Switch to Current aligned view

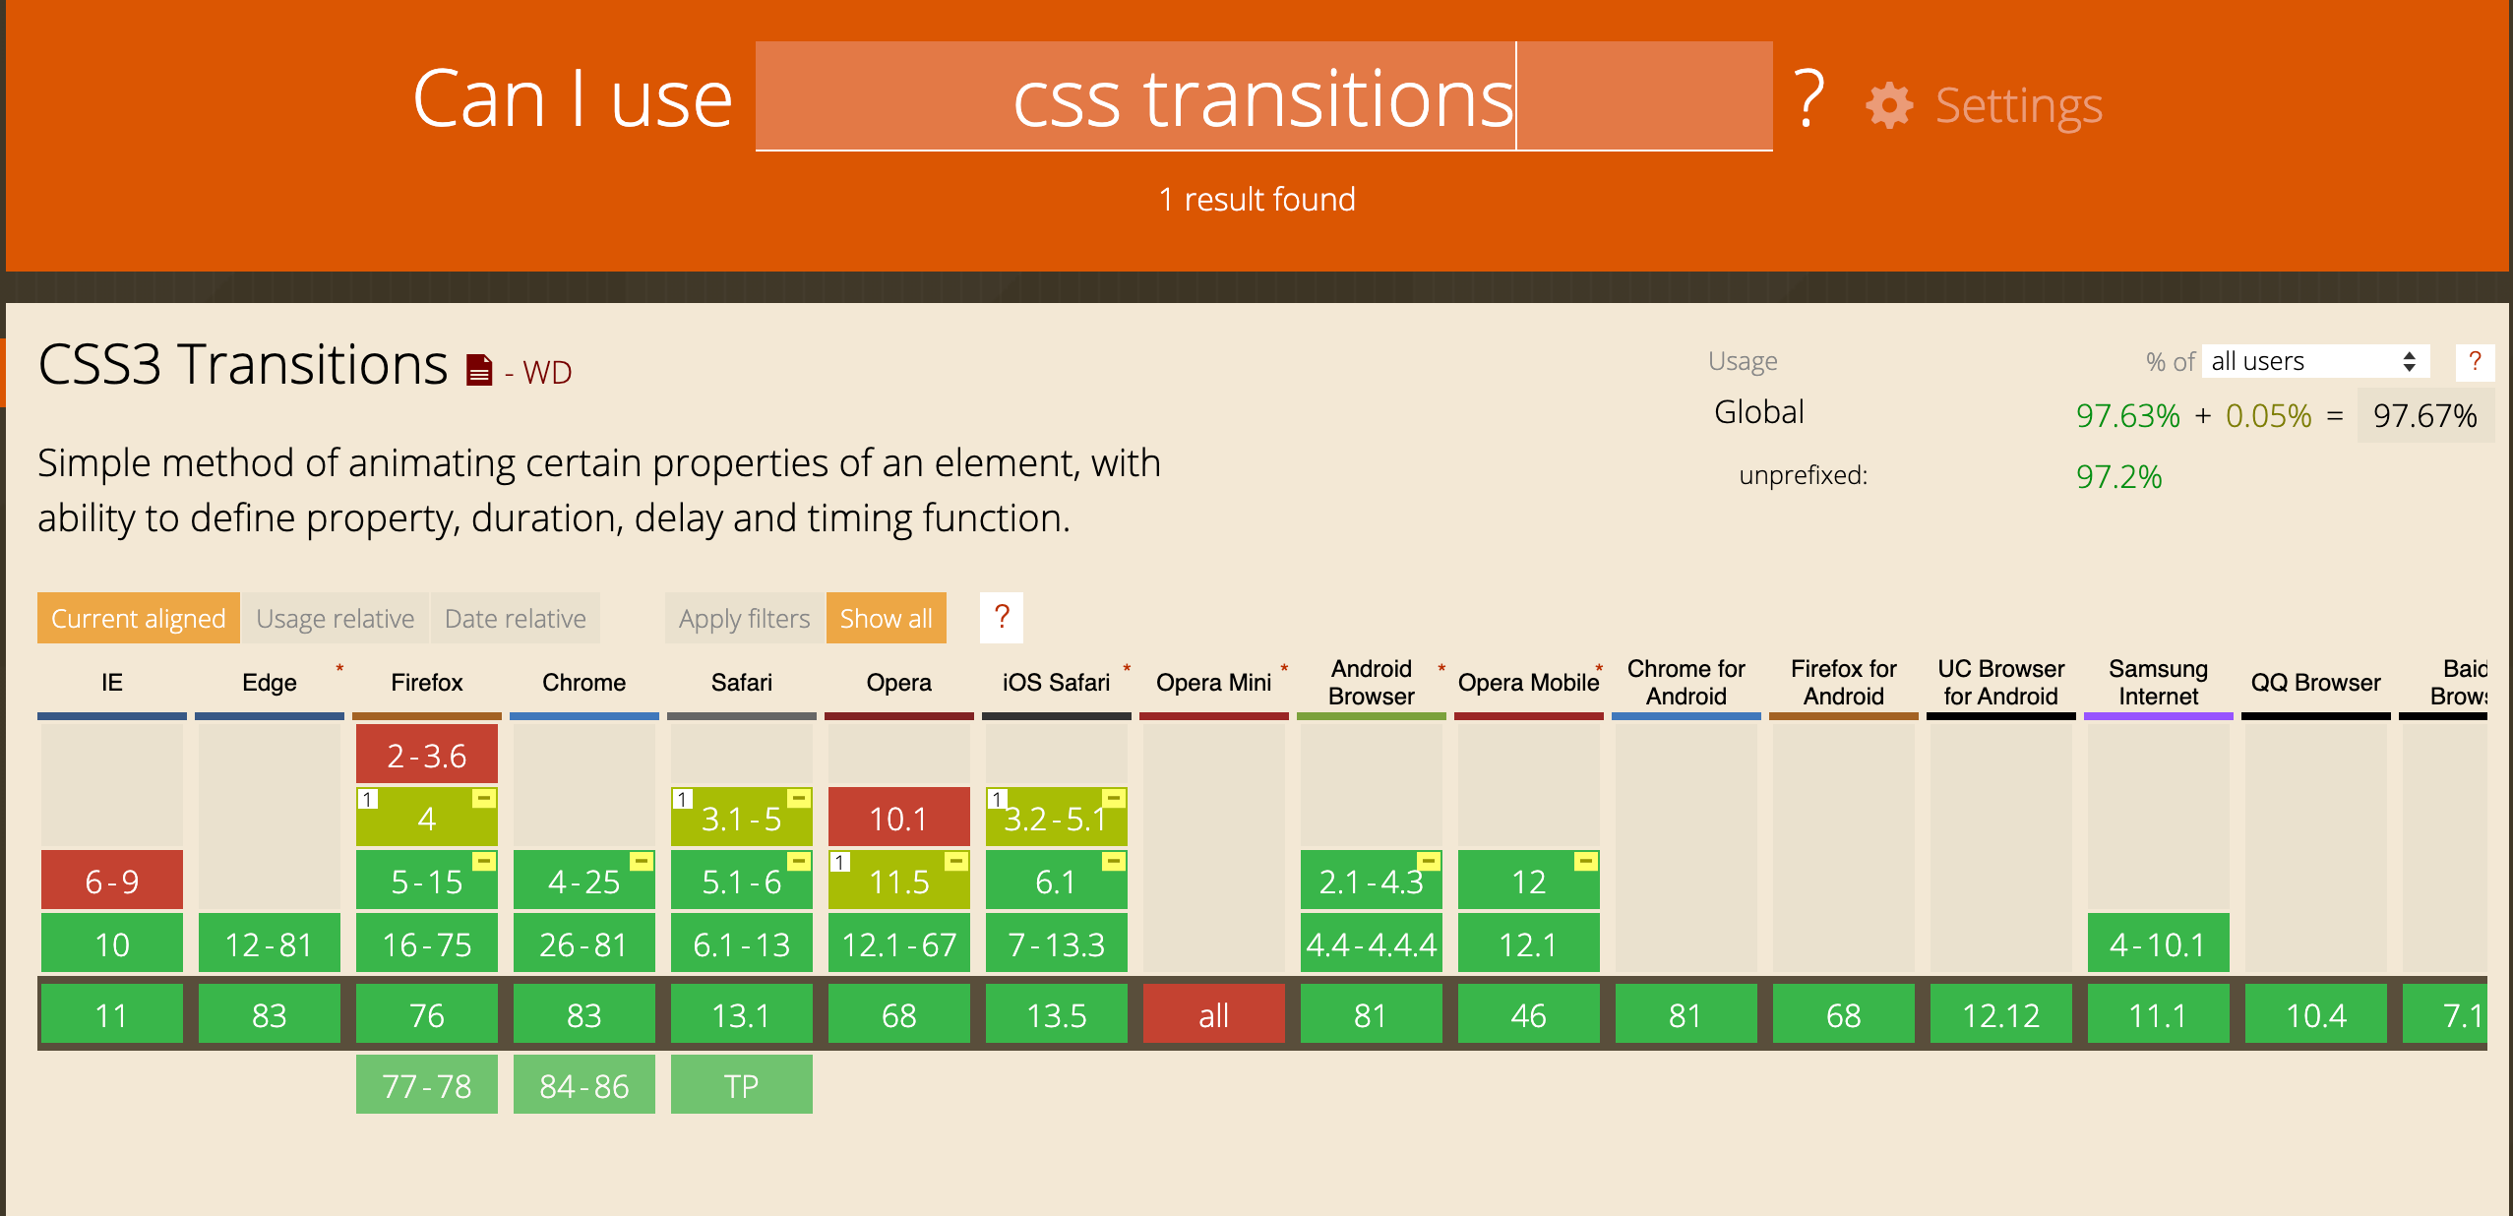[138, 618]
